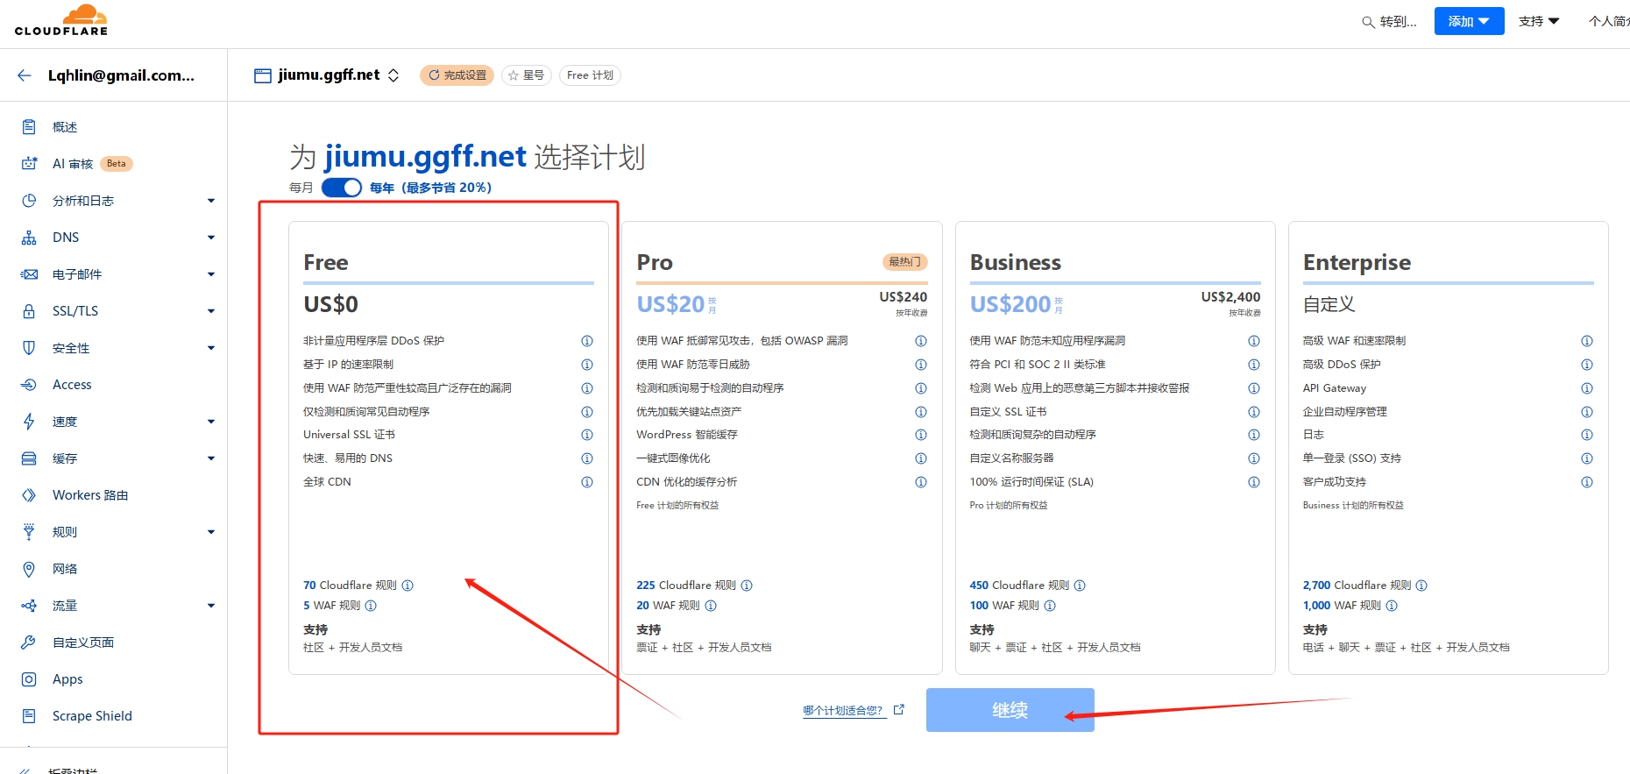Viewport: 1630px width, 774px height.
Task: Expand 电子邮件 sidebar arrow
Action: click(x=211, y=274)
